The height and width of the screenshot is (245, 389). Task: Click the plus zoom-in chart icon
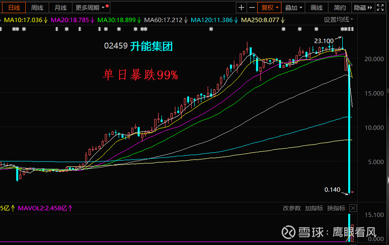tap(241, 8)
